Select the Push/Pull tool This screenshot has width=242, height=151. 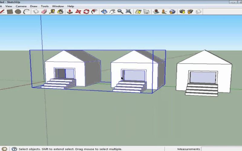click(70, 11)
